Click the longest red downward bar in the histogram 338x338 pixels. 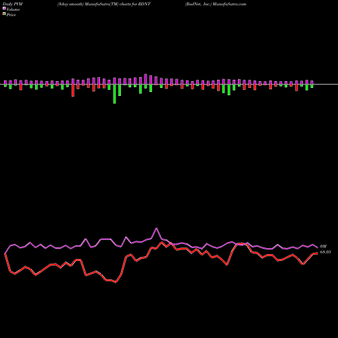tap(73, 91)
